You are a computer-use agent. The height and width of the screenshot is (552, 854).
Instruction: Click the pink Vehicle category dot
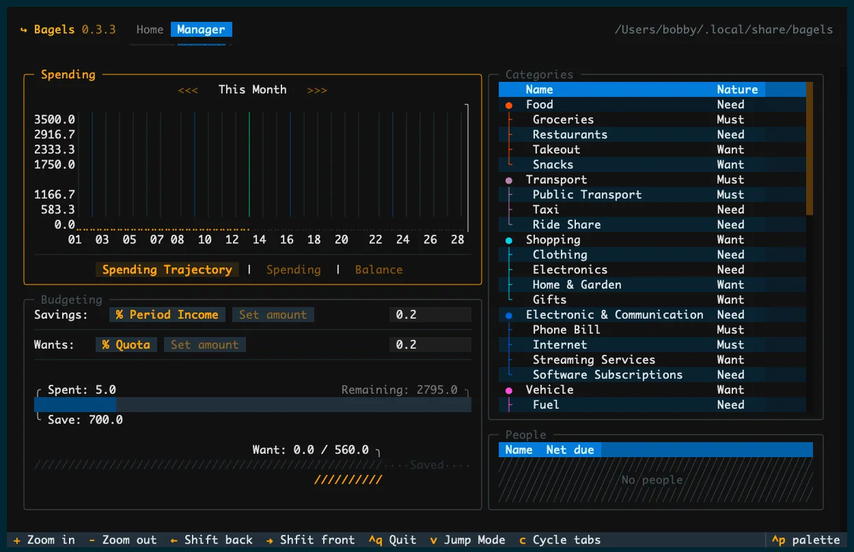(509, 390)
